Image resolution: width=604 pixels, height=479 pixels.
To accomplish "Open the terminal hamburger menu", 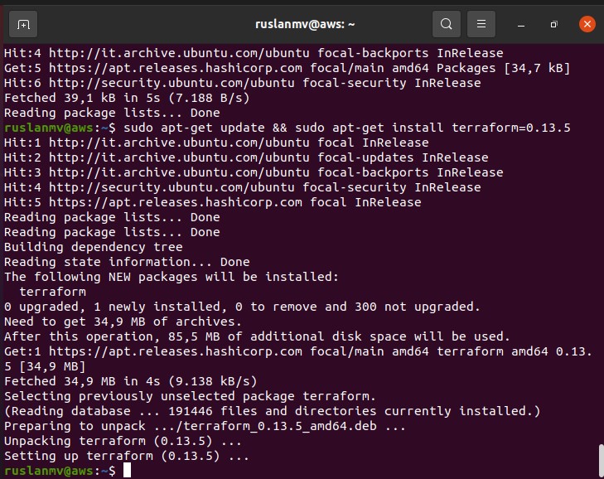I will [481, 24].
